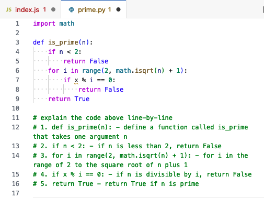The height and width of the screenshot is (198, 264).
Task: Click 'return False' on line 5
Action: [86, 61]
